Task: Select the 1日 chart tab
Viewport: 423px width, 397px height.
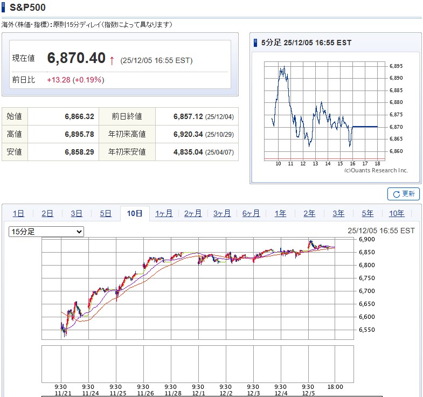Action: 18,214
